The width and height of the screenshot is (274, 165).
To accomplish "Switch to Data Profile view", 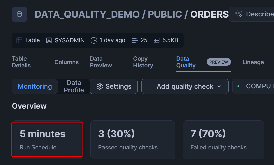I will click(74, 86).
